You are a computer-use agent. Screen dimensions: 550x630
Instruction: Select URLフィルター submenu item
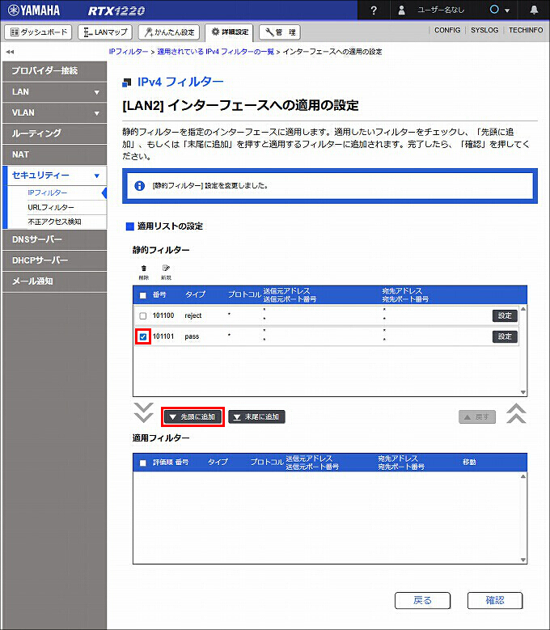51,207
